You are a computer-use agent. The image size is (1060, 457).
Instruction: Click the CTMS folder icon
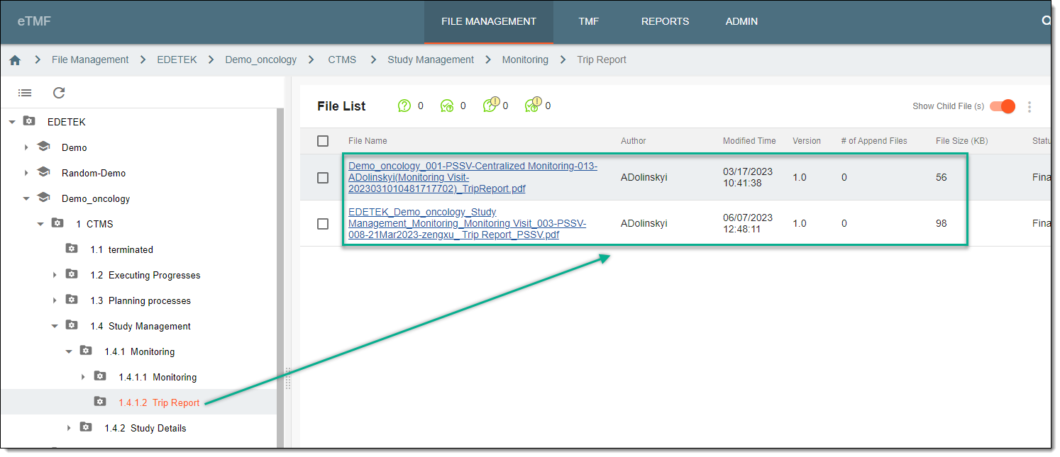pyautogui.click(x=57, y=223)
